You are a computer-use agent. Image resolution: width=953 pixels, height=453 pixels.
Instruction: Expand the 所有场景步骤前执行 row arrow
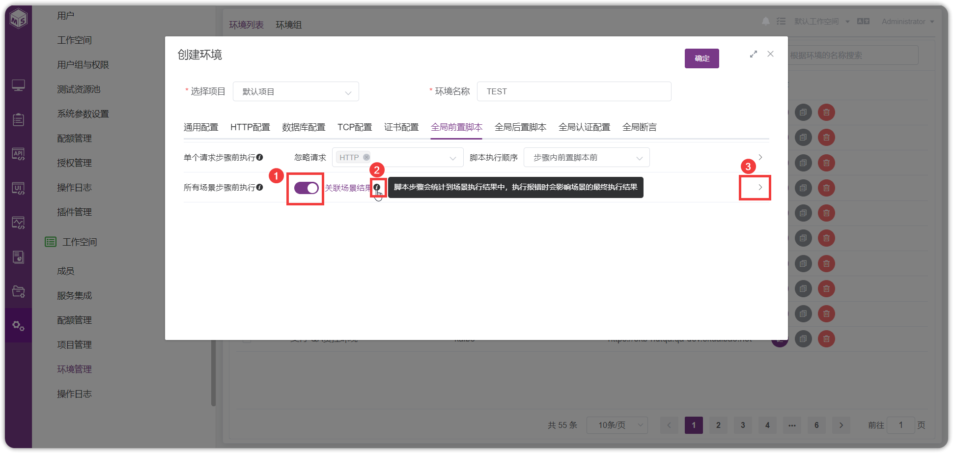(x=760, y=187)
